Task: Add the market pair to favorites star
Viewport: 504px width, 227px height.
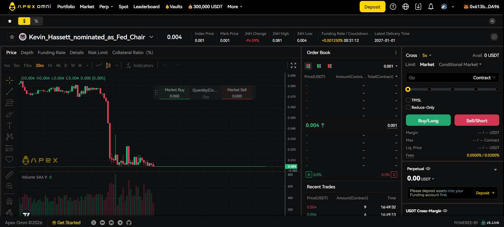Action: (12, 37)
